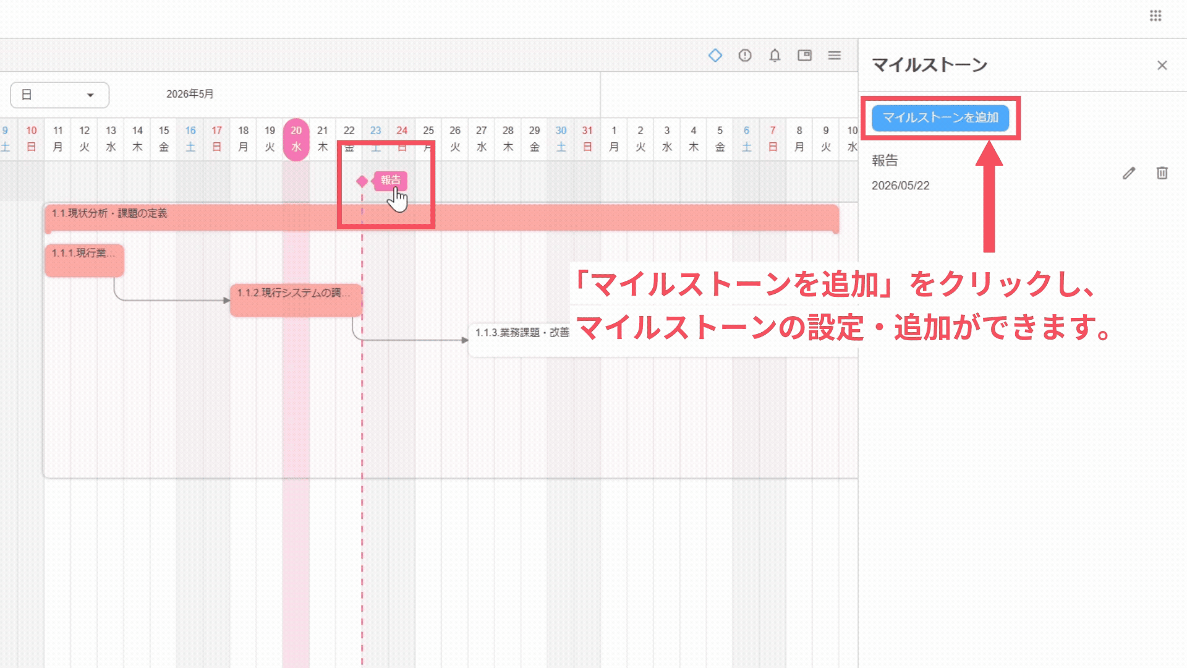The width and height of the screenshot is (1187, 668).
Task: Click the date column 30 土
Action: click(x=561, y=139)
